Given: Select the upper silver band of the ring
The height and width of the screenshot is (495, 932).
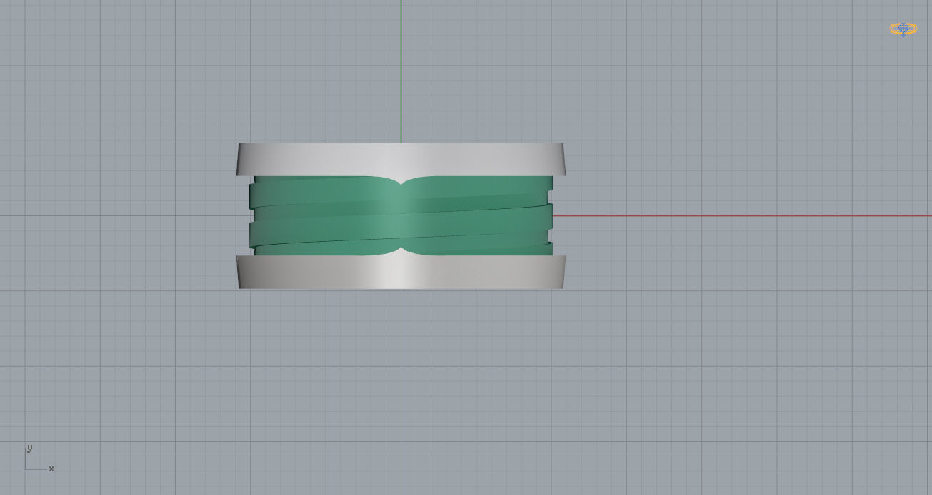Looking at the screenshot, I should (401, 159).
